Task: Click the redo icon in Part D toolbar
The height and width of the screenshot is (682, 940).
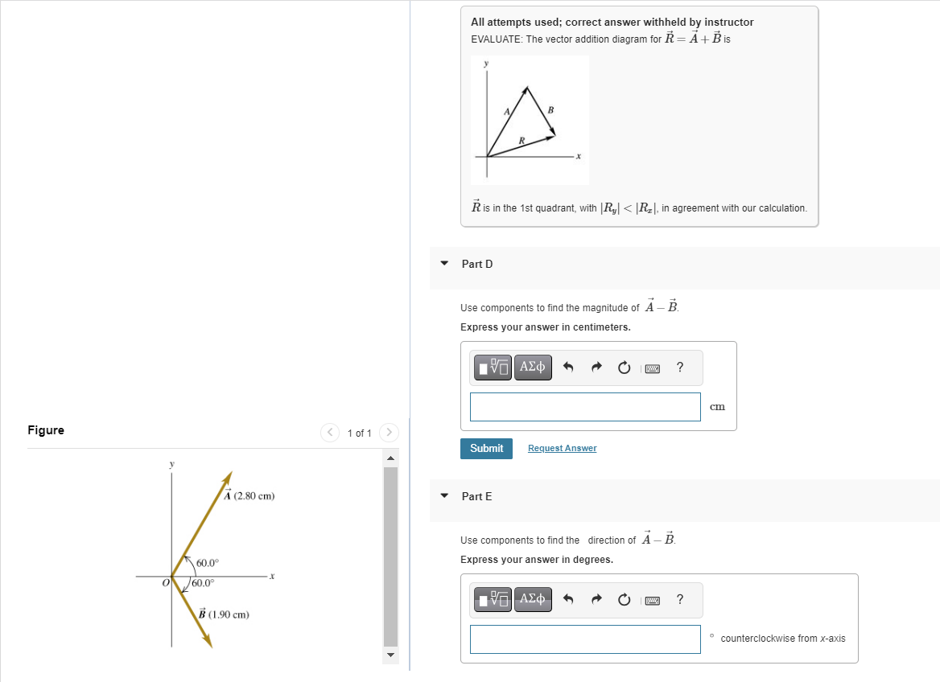Action: pos(596,367)
